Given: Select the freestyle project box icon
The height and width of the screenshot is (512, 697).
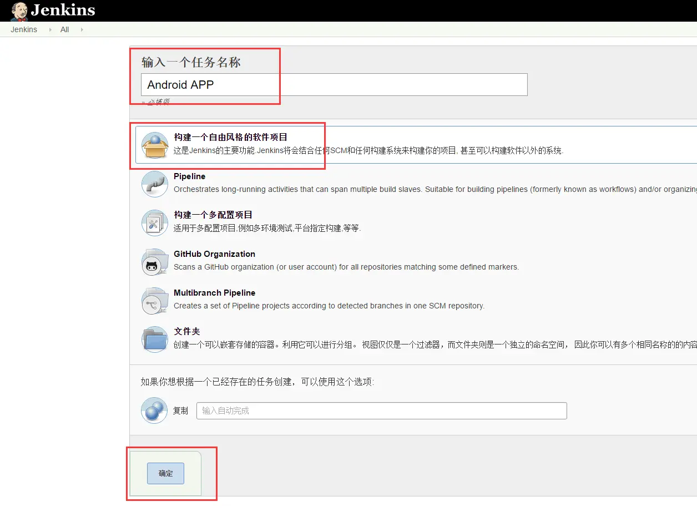Looking at the screenshot, I should 155,145.
